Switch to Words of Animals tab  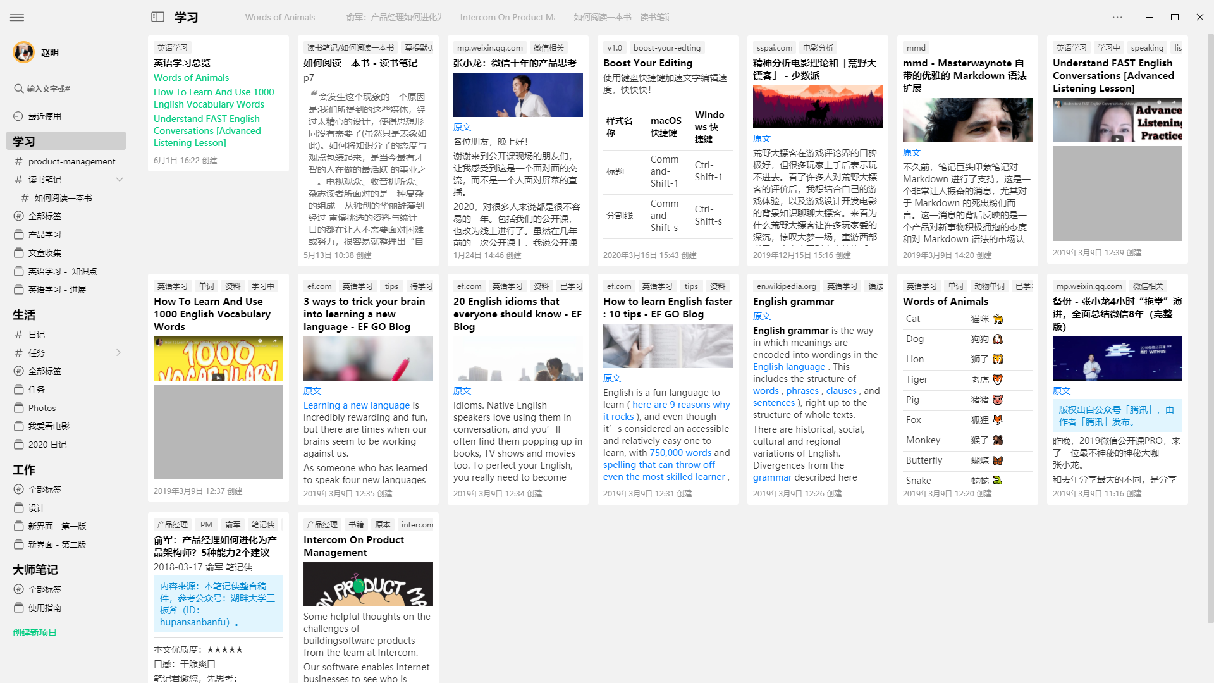click(x=279, y=17)
